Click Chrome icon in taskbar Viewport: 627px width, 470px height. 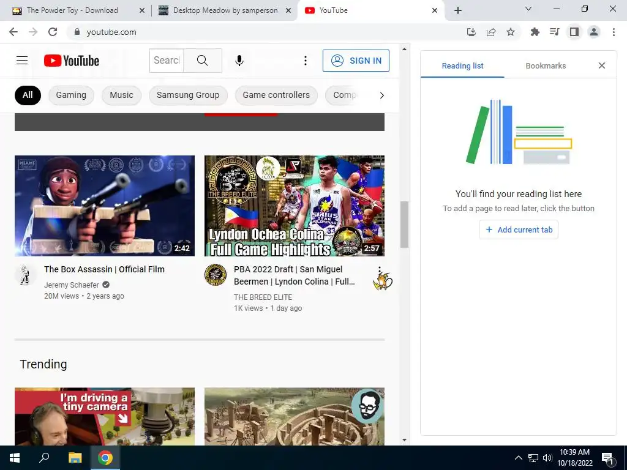click(x=105, y=458)
